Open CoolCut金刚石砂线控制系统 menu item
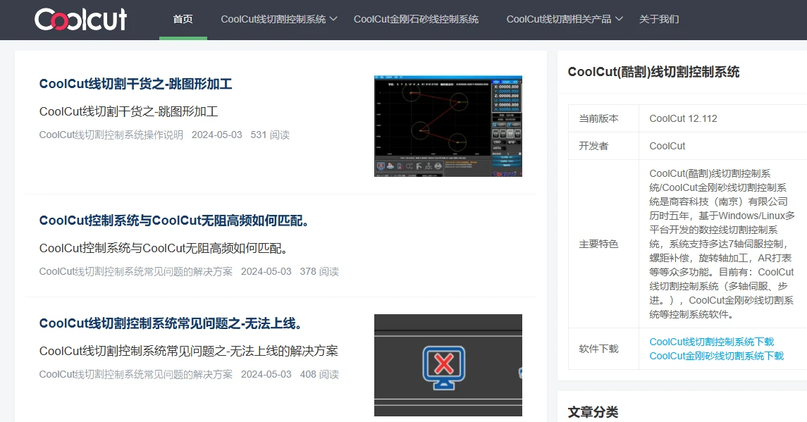 click(416, 19)
